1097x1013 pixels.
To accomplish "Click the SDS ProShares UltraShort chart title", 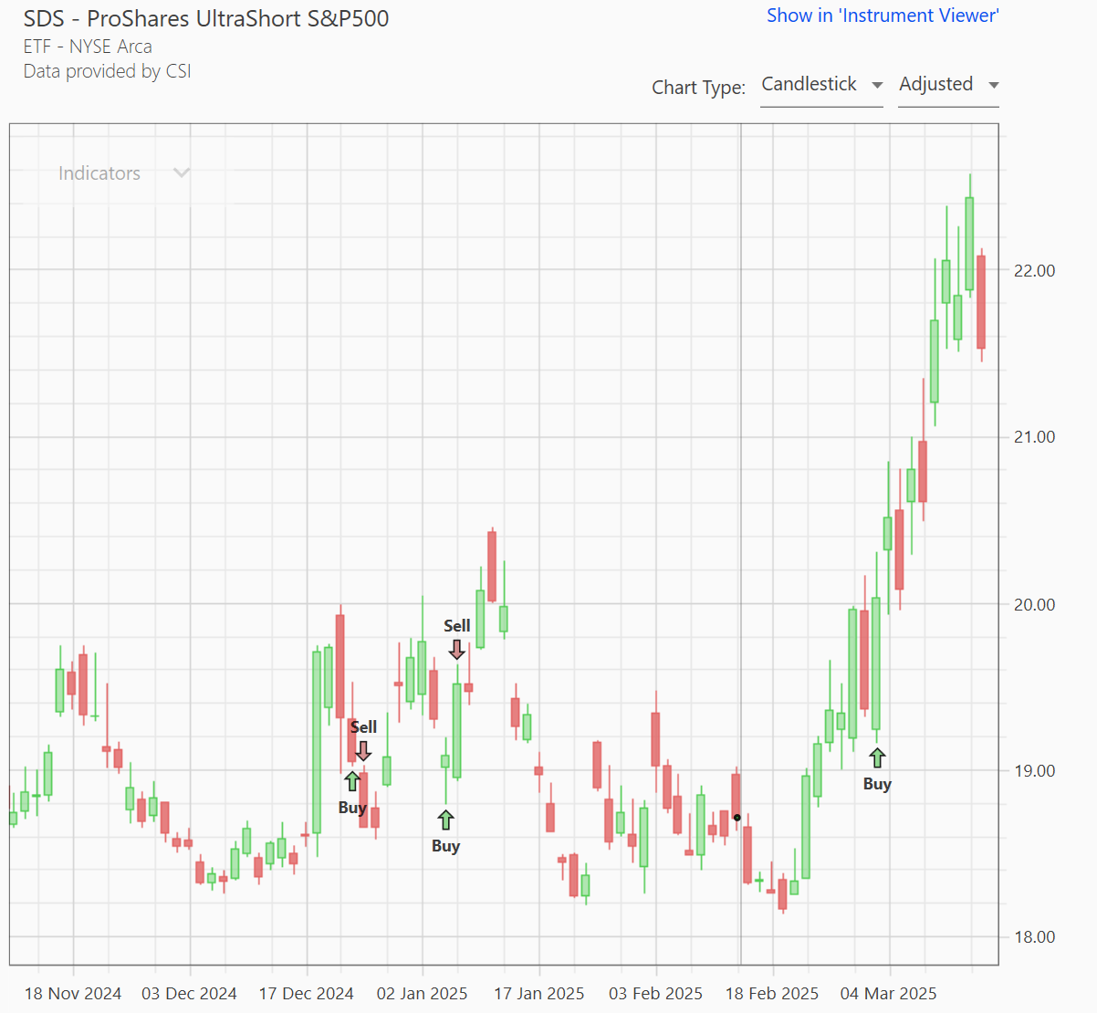I will tap(206, 18).
